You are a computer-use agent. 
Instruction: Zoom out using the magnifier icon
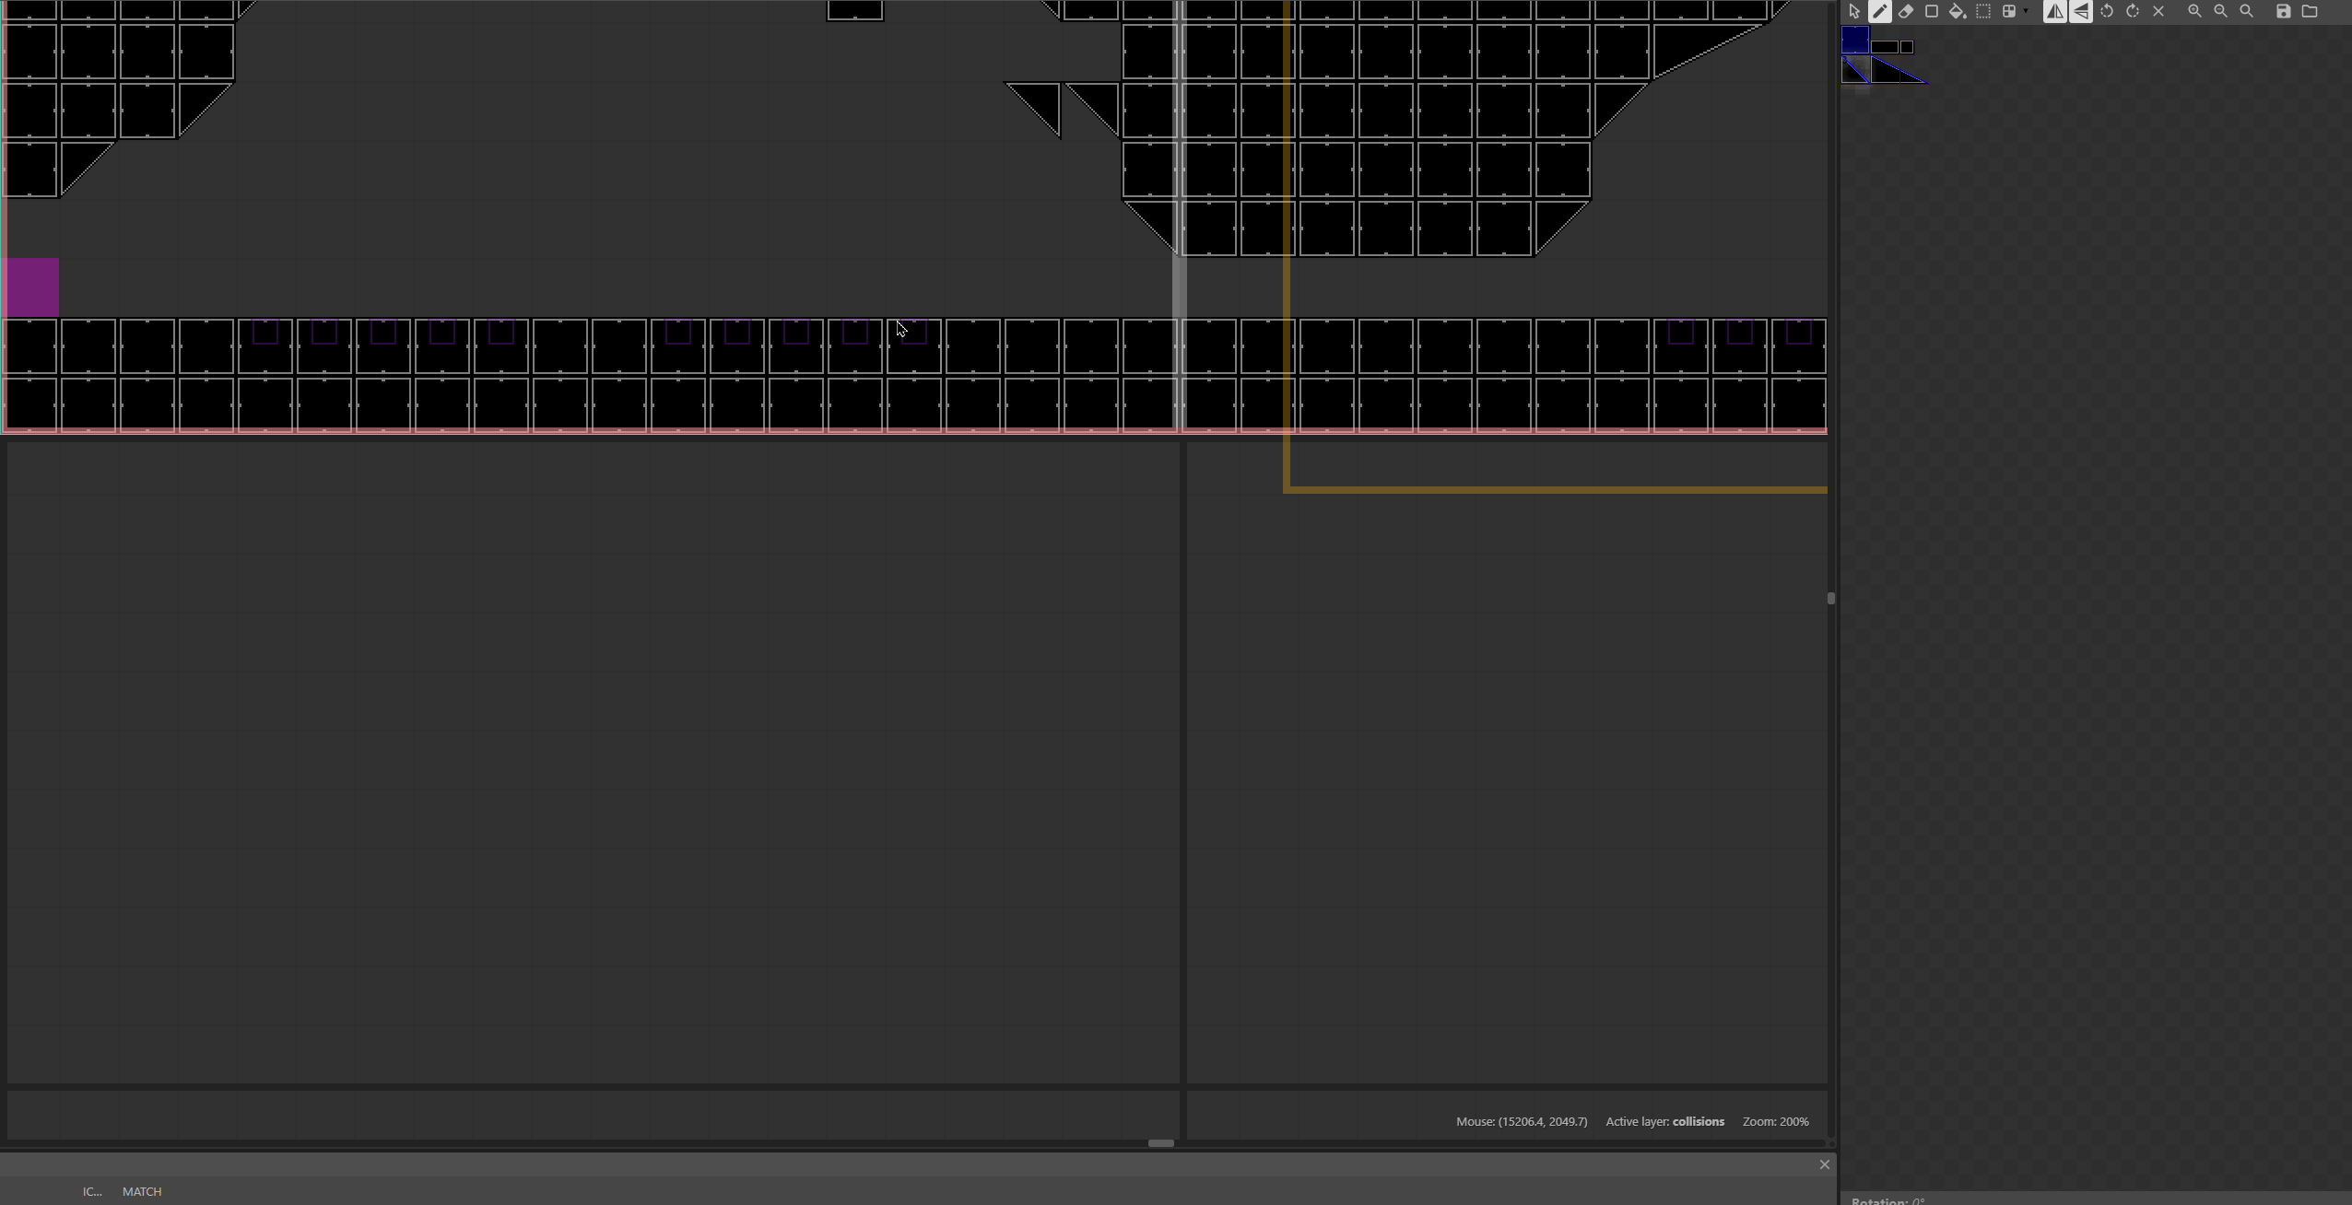pyautogui.click(x=2220, y=11)
